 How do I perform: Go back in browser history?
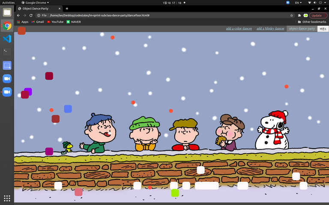coord(18,15)
